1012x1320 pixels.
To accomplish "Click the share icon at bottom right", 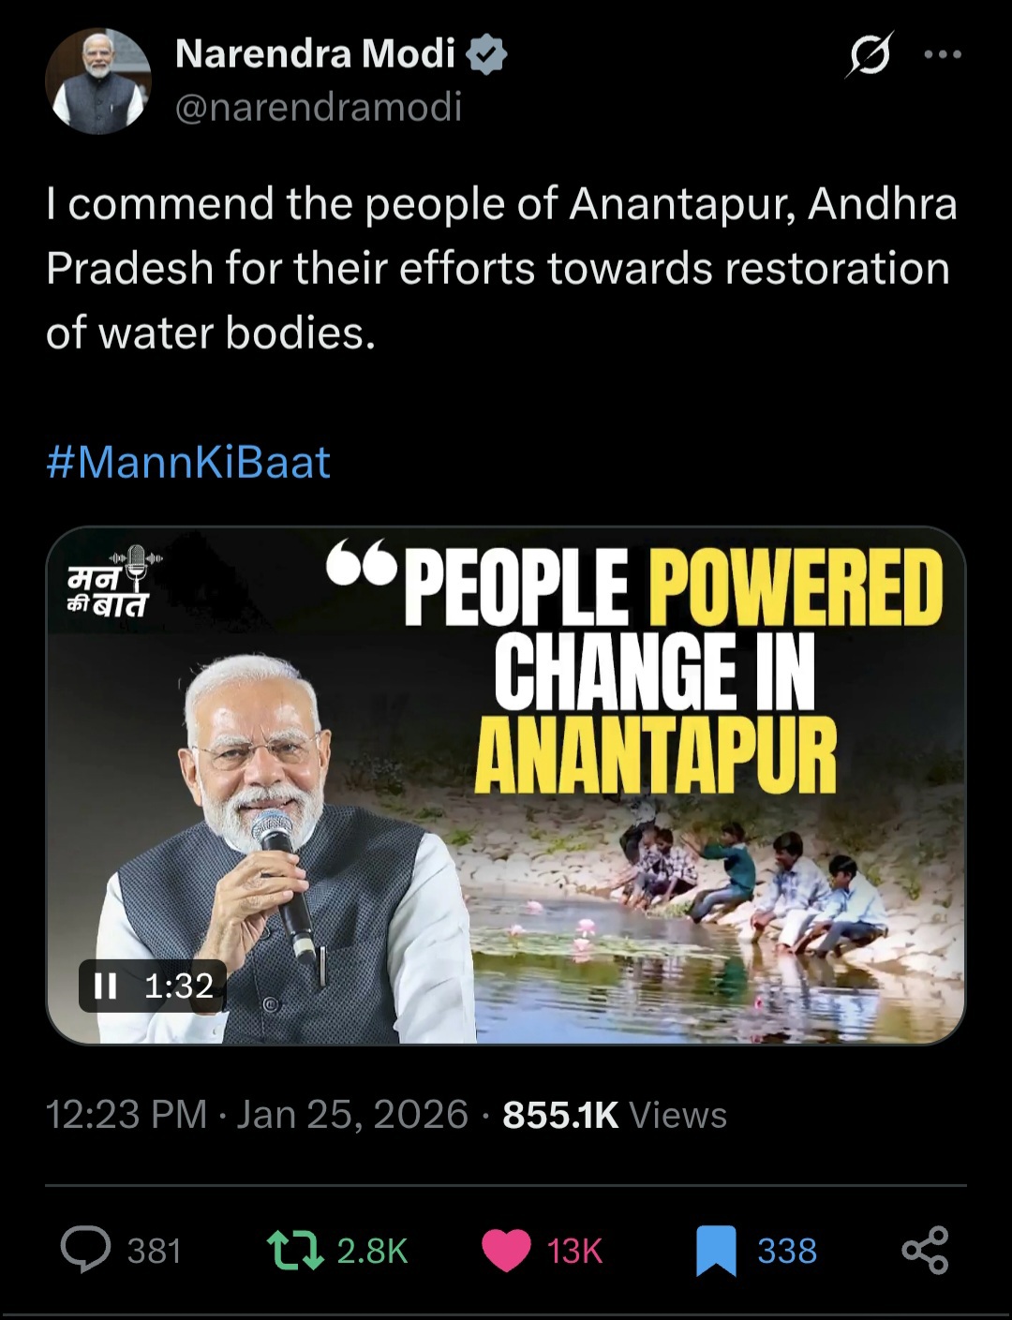I will (925, 1251).
